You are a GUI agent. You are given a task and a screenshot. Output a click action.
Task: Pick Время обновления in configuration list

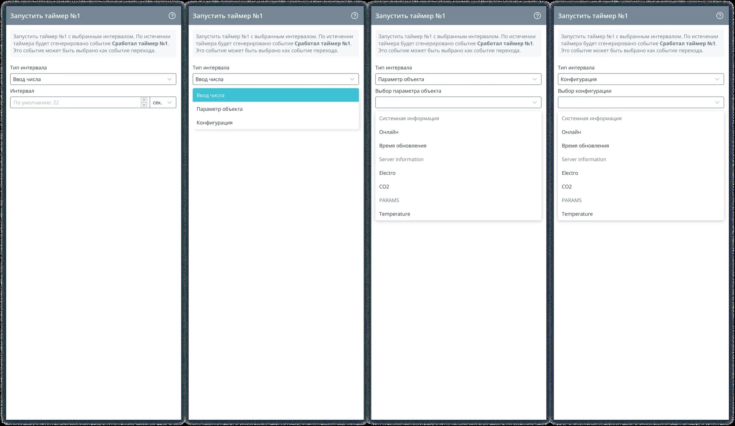585,146
